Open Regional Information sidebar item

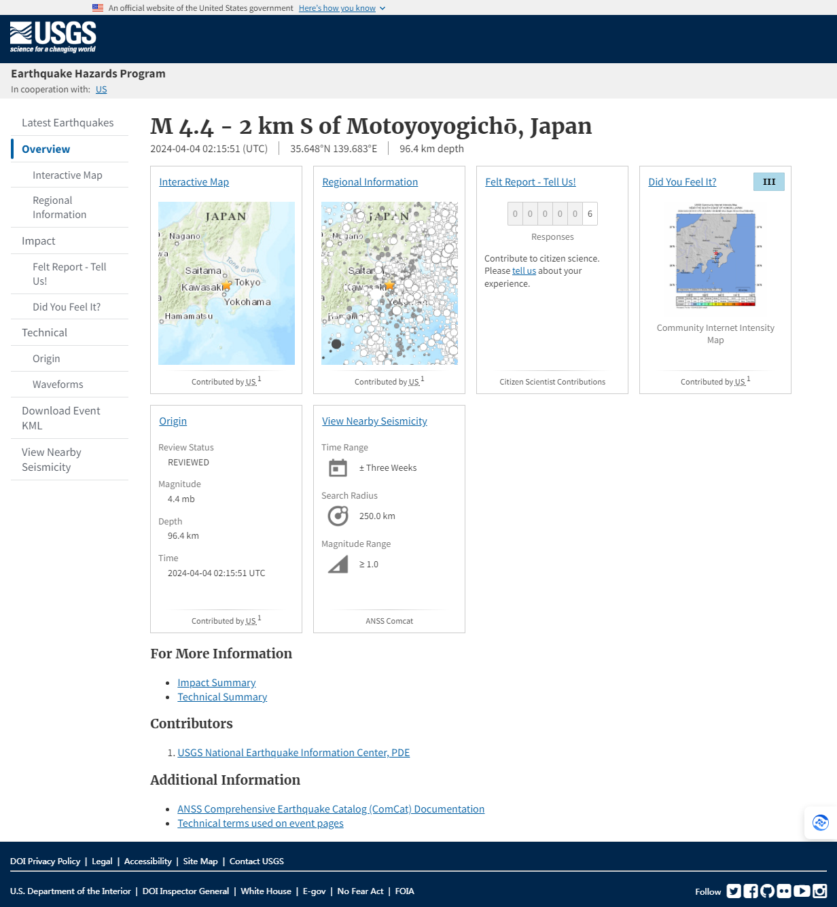pos(60,207)
